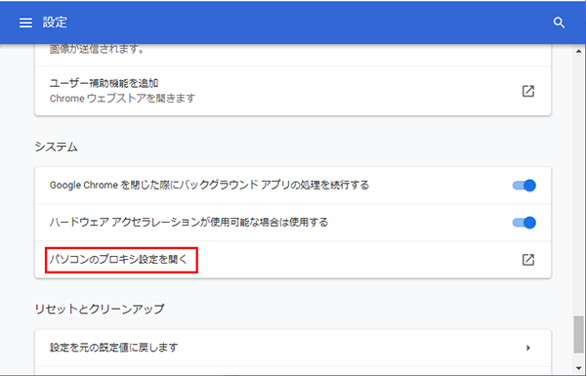586x376 pixels.
Task: Click Google Chrome background apps label text
Action: point(209,185)
